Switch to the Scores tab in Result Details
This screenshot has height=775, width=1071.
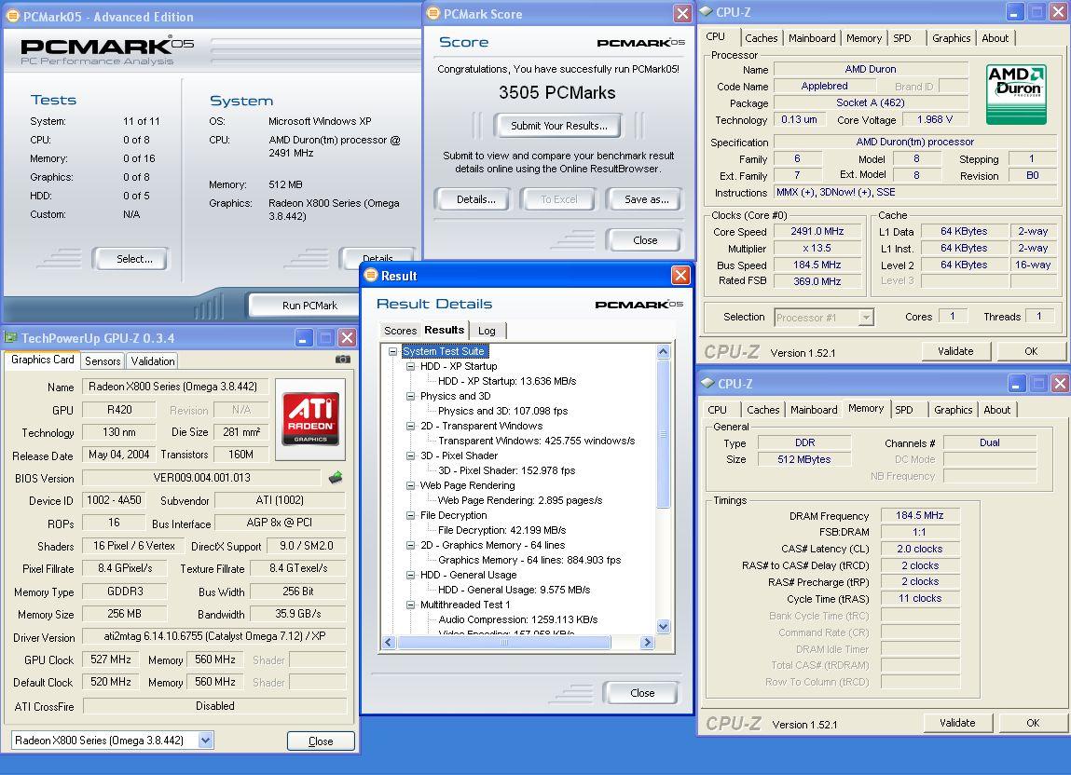(400, 331)
